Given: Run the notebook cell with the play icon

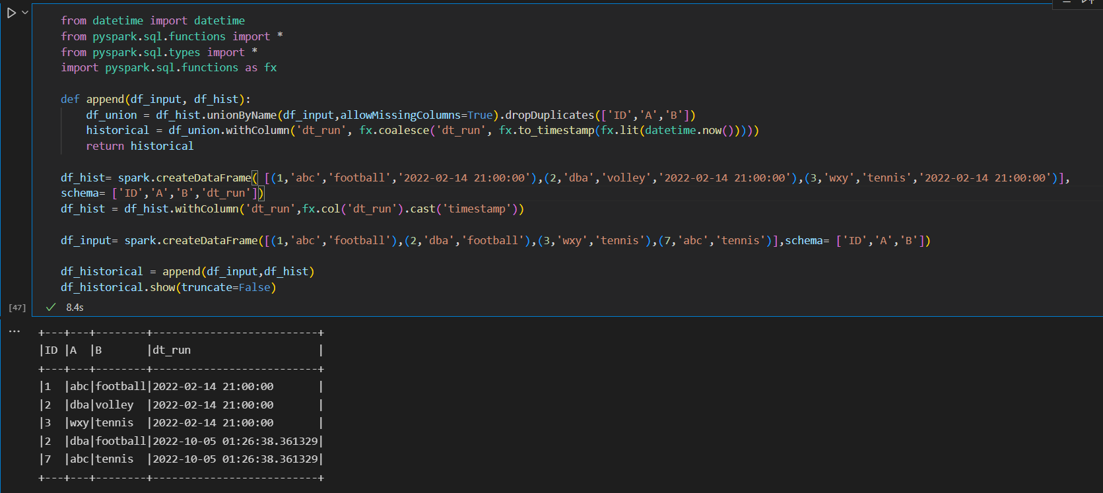Looking at the screenshot, I should coord(11,13).
